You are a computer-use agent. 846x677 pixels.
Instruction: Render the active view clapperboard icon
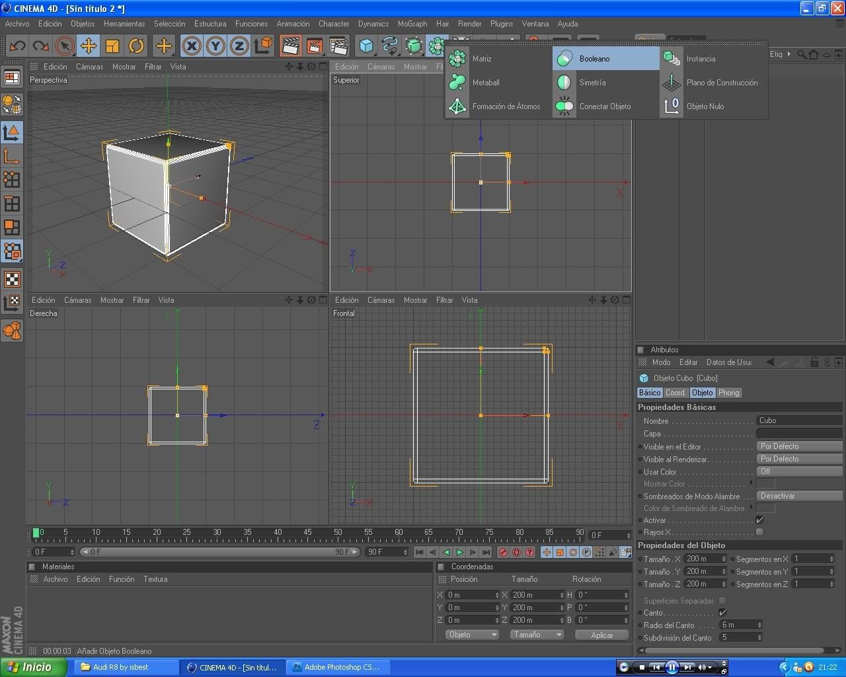290,46
